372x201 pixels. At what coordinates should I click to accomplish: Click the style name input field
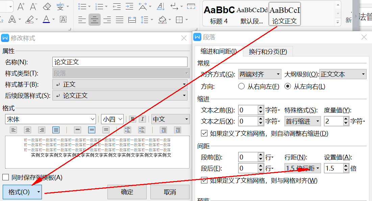pyautogui.click(x=120, y=62)
